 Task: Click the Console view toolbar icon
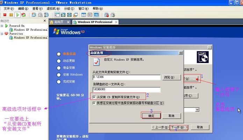[96, 15]
